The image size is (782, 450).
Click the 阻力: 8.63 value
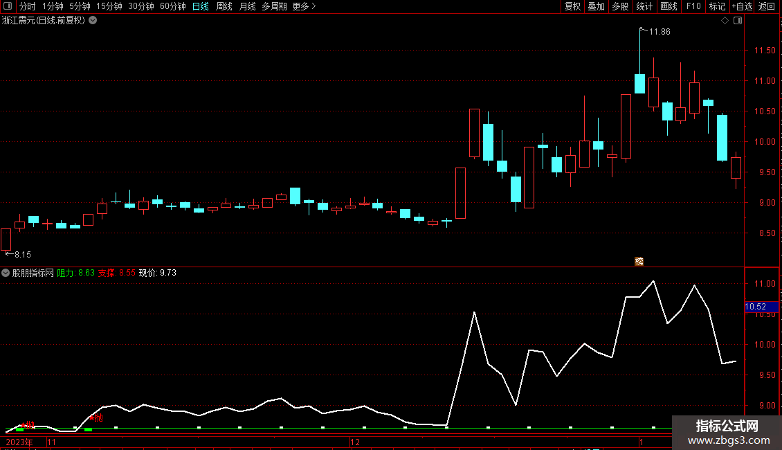tap(76, 273)
